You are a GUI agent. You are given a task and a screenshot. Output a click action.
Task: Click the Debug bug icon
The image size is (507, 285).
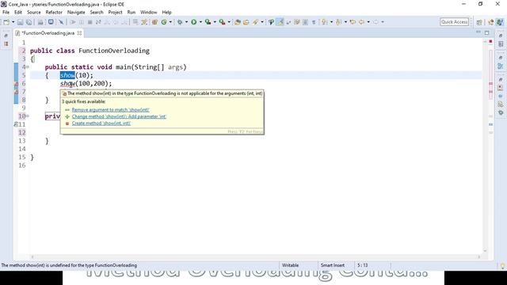pyautogui.click(x=180, y=22)
